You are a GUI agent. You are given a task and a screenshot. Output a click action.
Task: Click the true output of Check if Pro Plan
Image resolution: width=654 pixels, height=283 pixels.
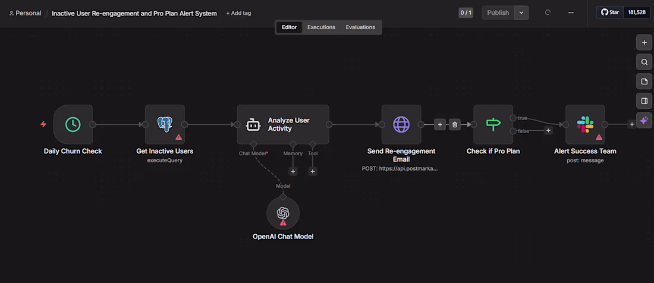513,118
